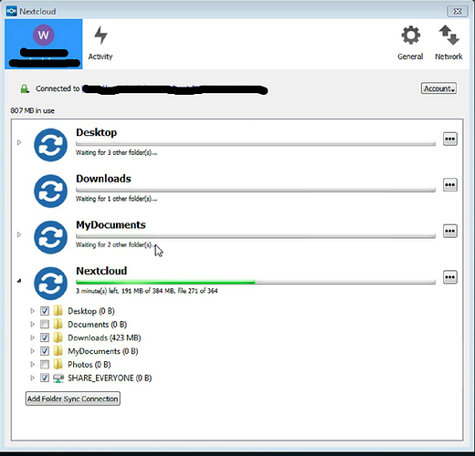Uncheck the Downloads (423 MB) checkbox
475x456 pixels.
point(45,337)
